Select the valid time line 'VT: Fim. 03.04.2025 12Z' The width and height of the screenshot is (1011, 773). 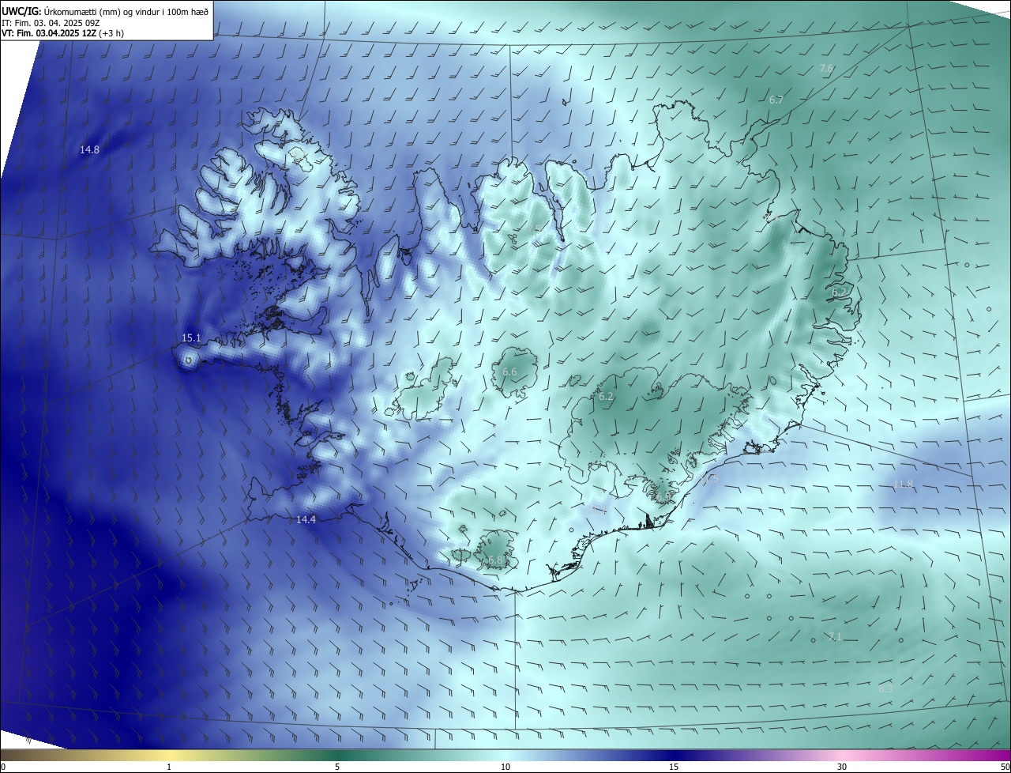coord(48,33)
